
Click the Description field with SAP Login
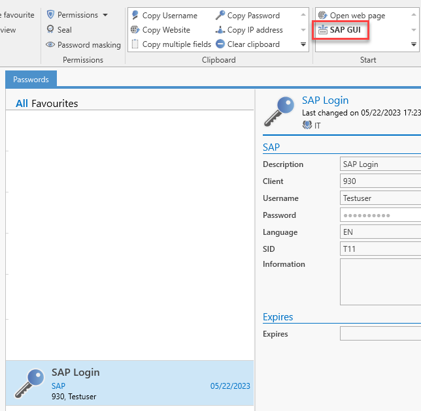click(380, 164)
